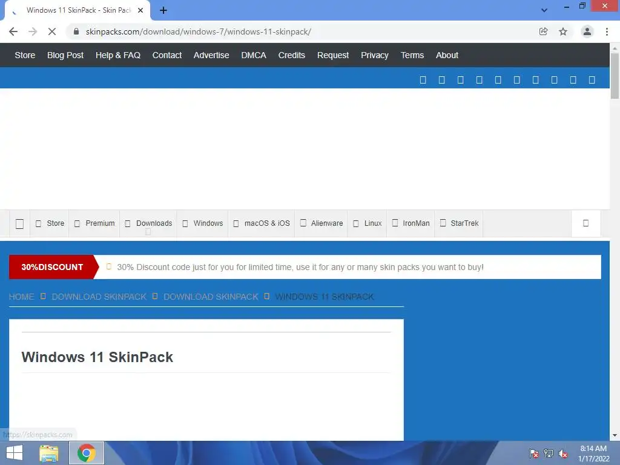Open the Request page
620x465 pixels.
[333, 55]
